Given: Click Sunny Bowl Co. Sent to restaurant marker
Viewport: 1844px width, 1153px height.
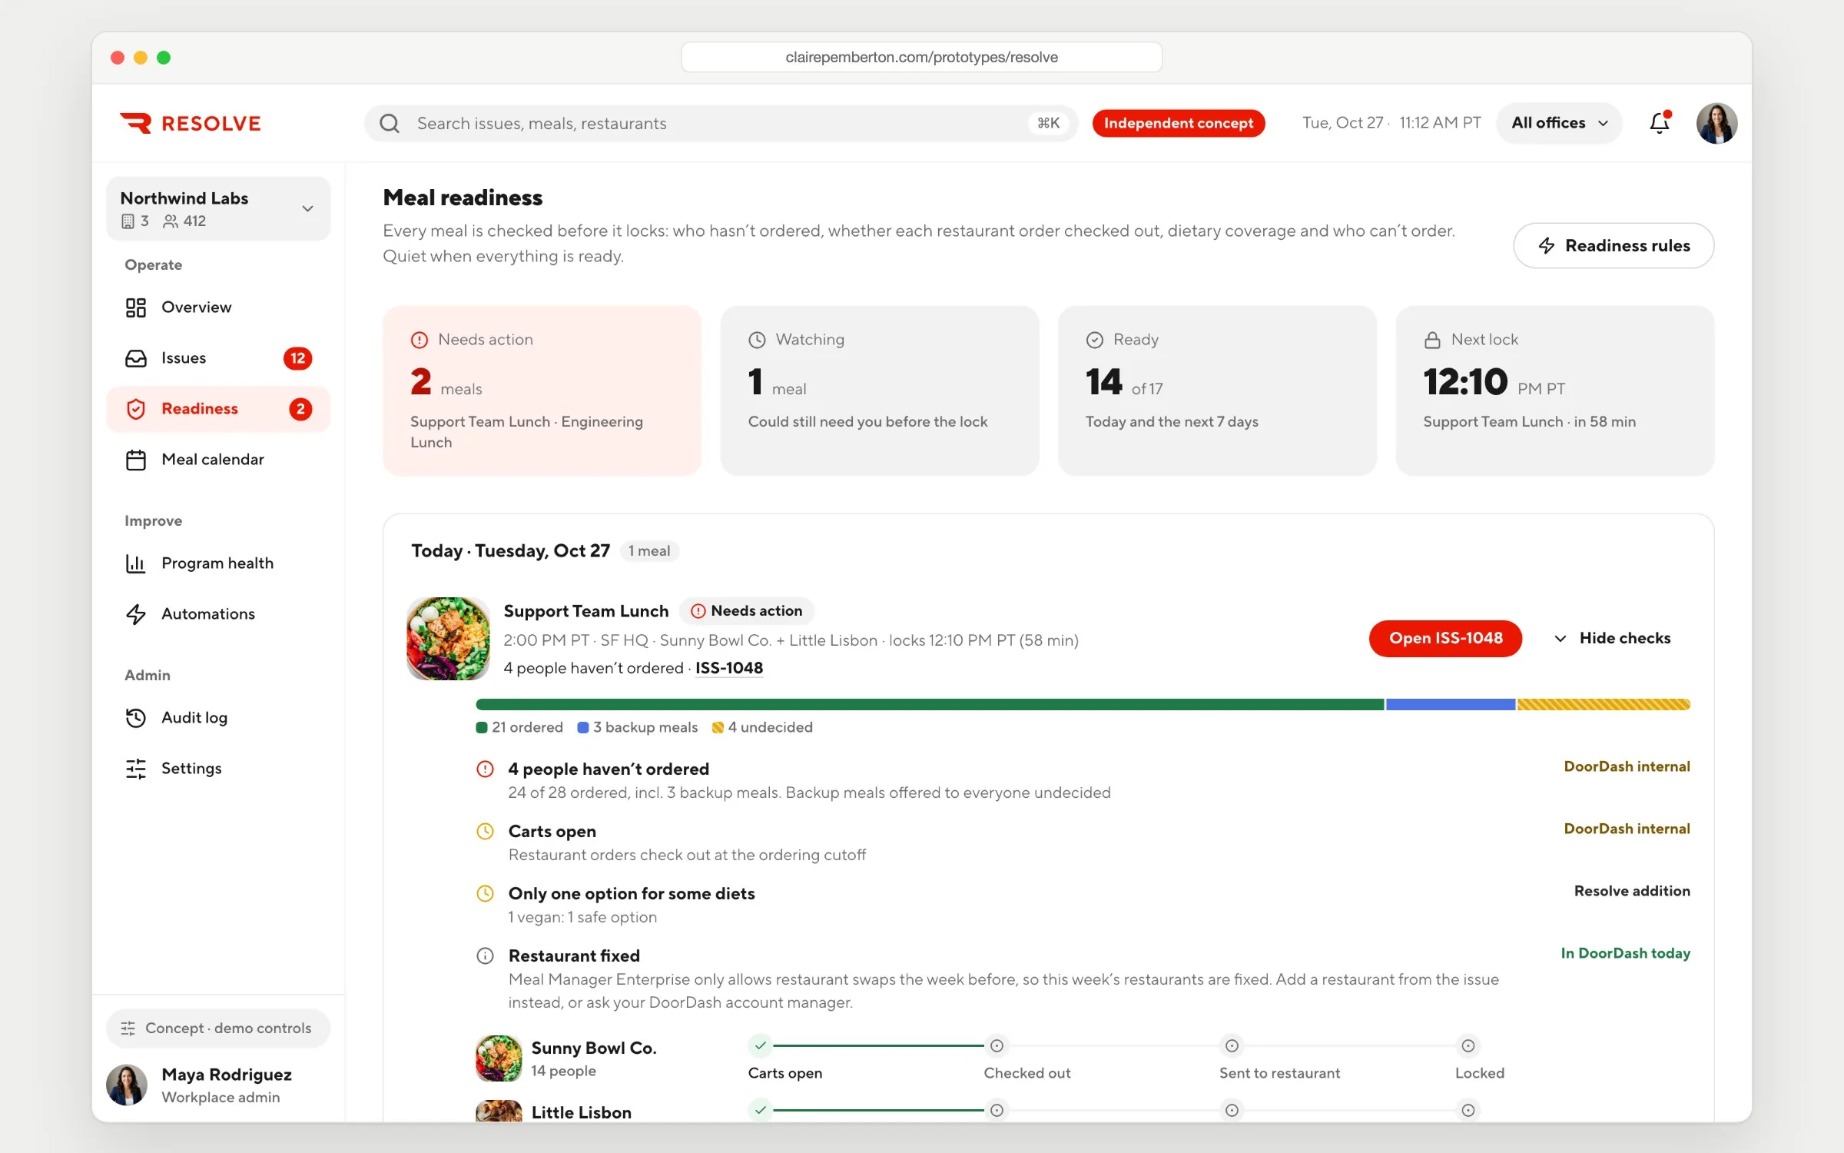Looking at the screenshot, I should click(1232, 1046).
